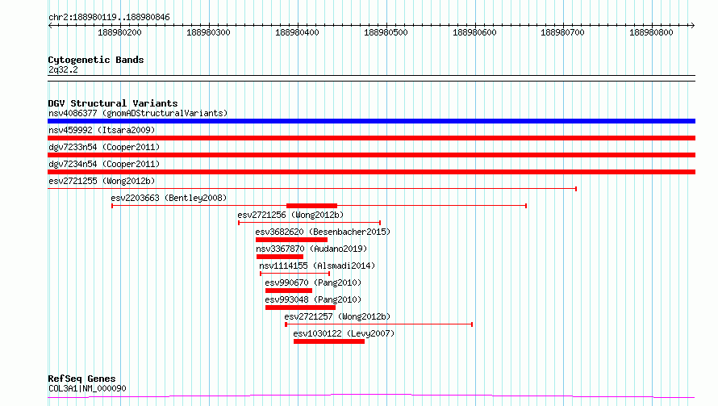Viewport: 718px width, 406px height.
Task: Click the magenta COL3A1 gene line
Action: tap(371, 396)
